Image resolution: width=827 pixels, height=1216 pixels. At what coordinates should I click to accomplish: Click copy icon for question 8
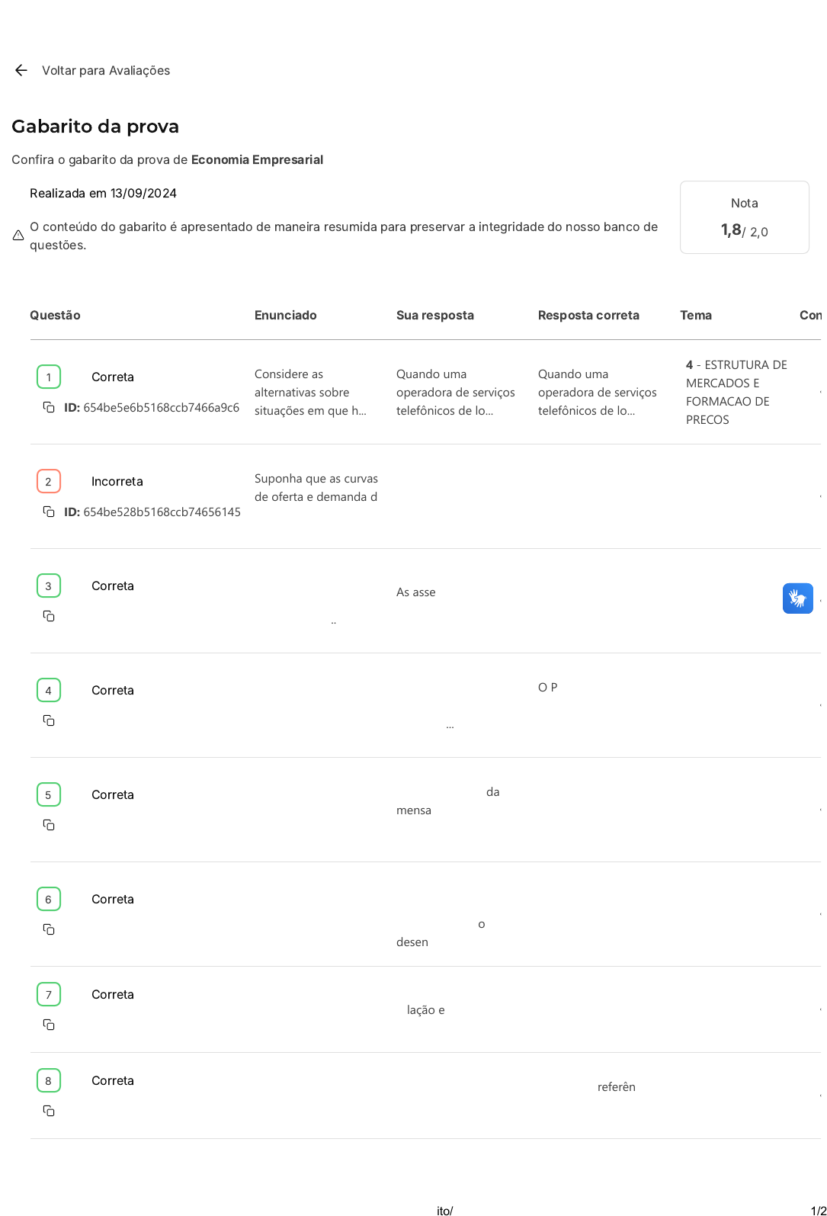49,1111
